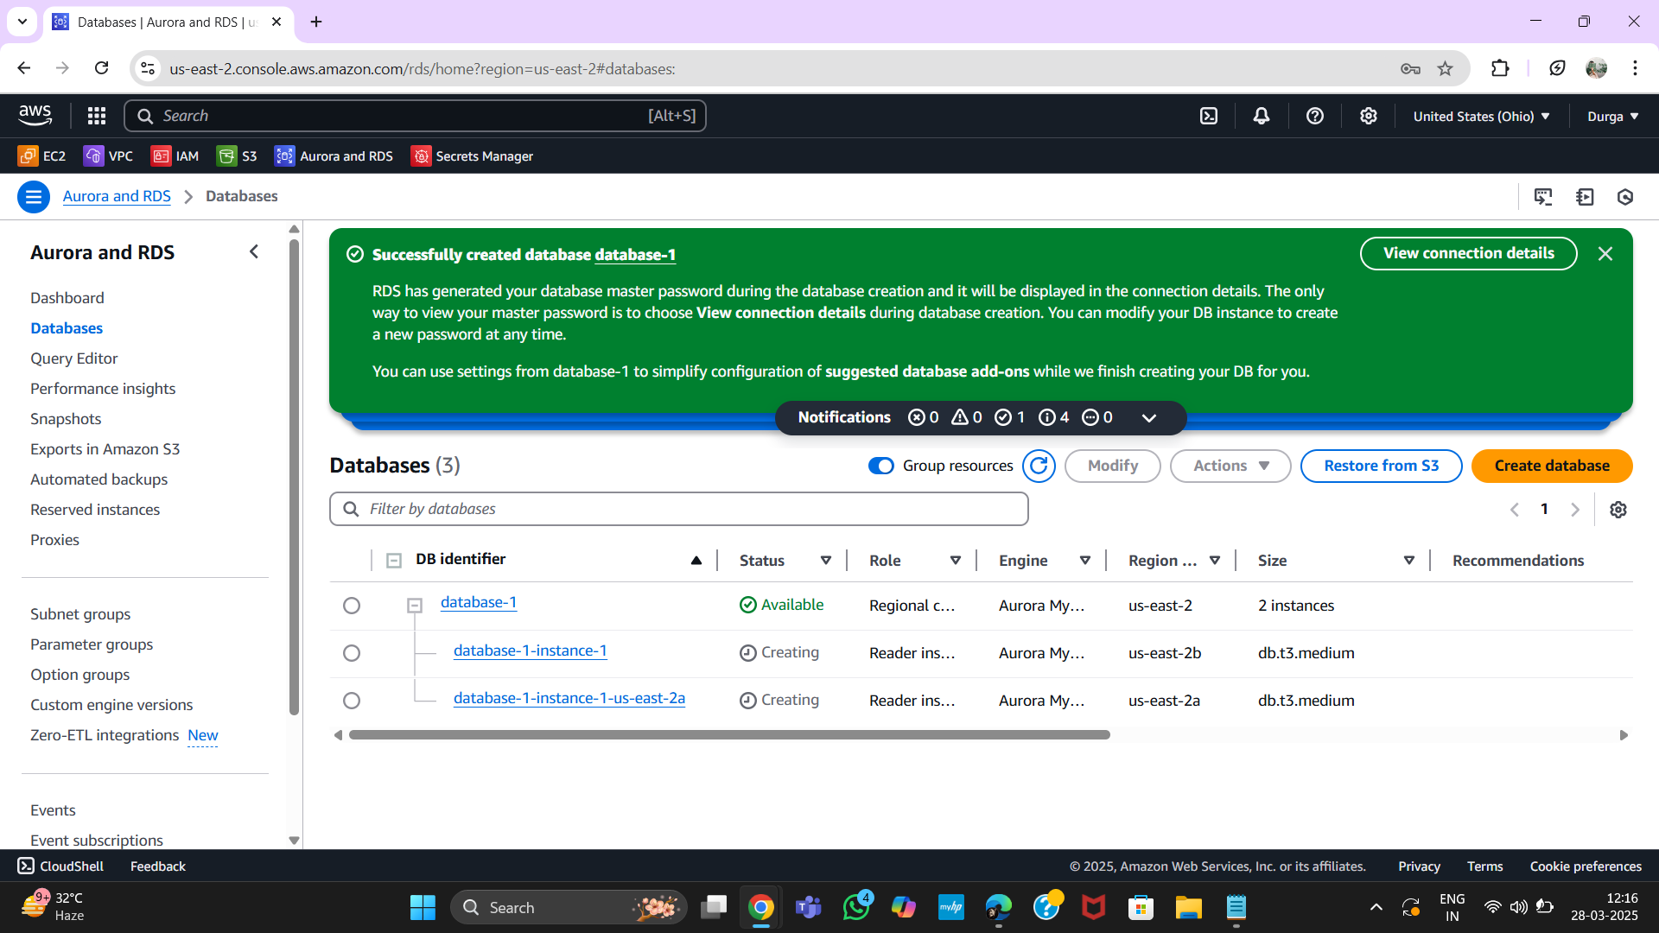
Task: Open CloudShell icon in top navigation bar
Action: [1209, 116]
